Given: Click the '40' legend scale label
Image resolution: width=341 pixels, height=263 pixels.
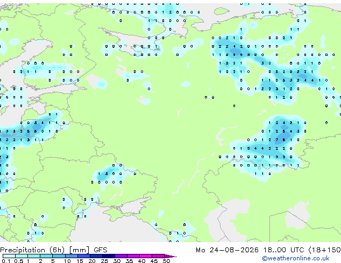Looking at the screenshot, I should click(x=141, y=261).
